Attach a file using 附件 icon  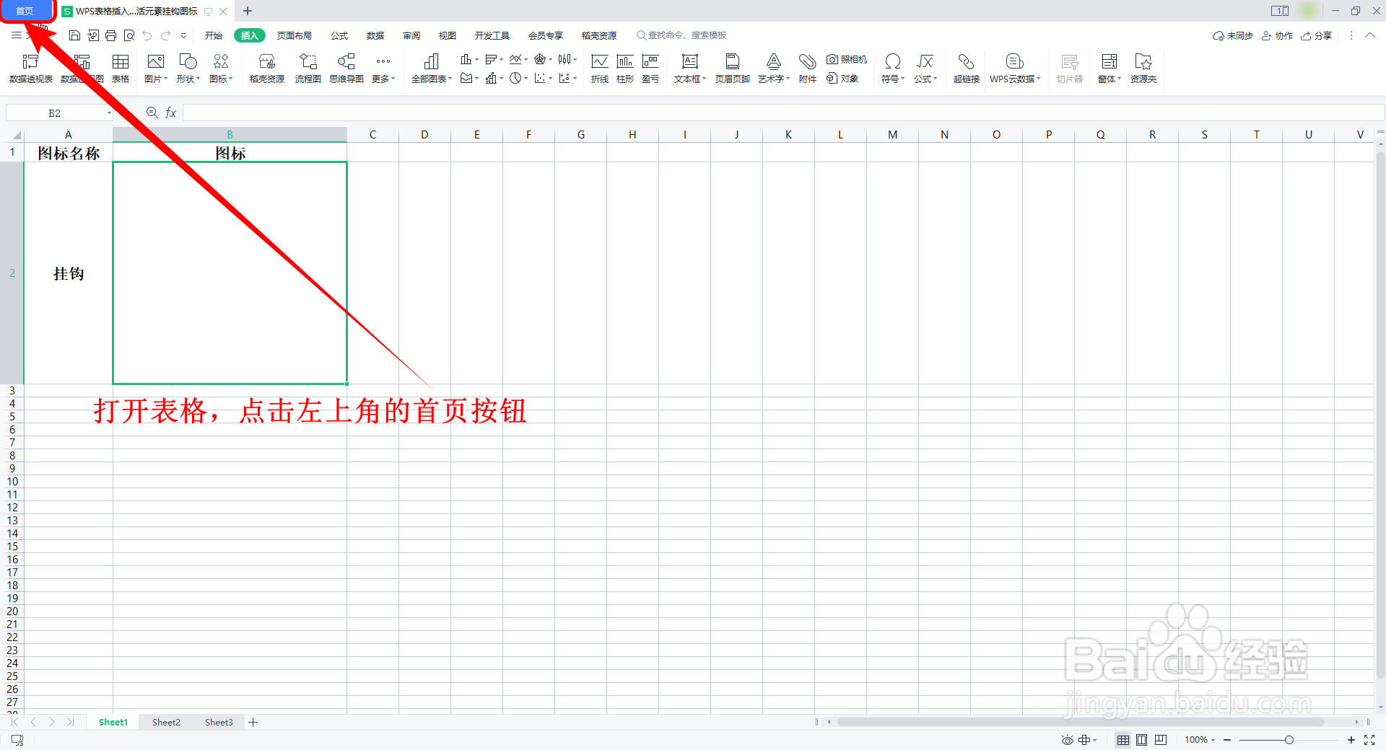pos(806,69)
